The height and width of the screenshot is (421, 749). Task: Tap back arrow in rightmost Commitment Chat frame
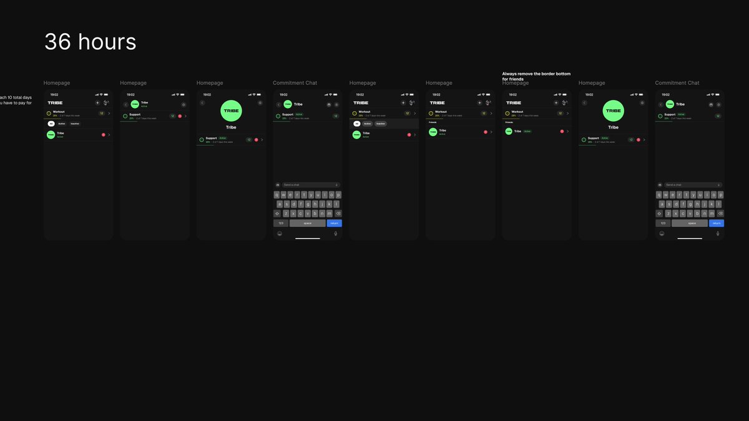pyautogui.click(x=660, y=105)
